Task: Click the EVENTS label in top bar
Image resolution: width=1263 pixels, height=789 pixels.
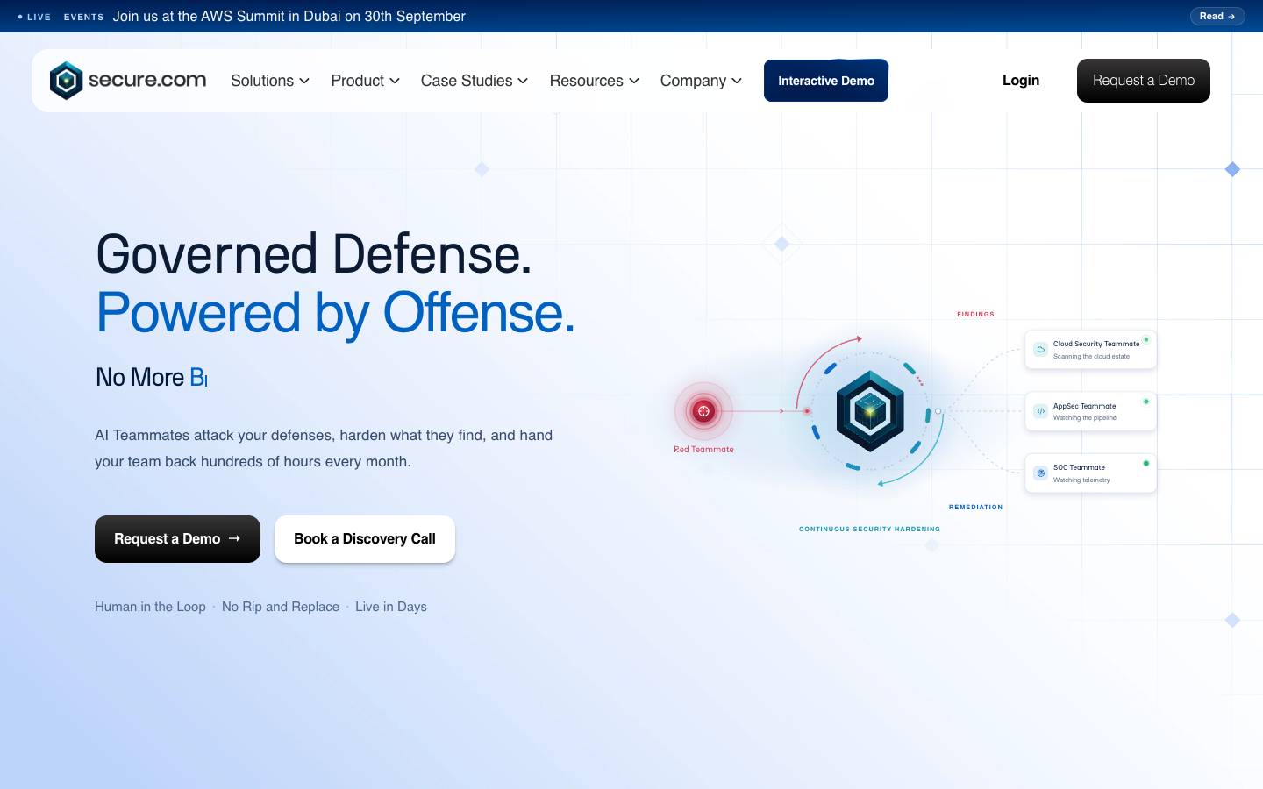Action: pyautogui.click(x=83, y=17)
